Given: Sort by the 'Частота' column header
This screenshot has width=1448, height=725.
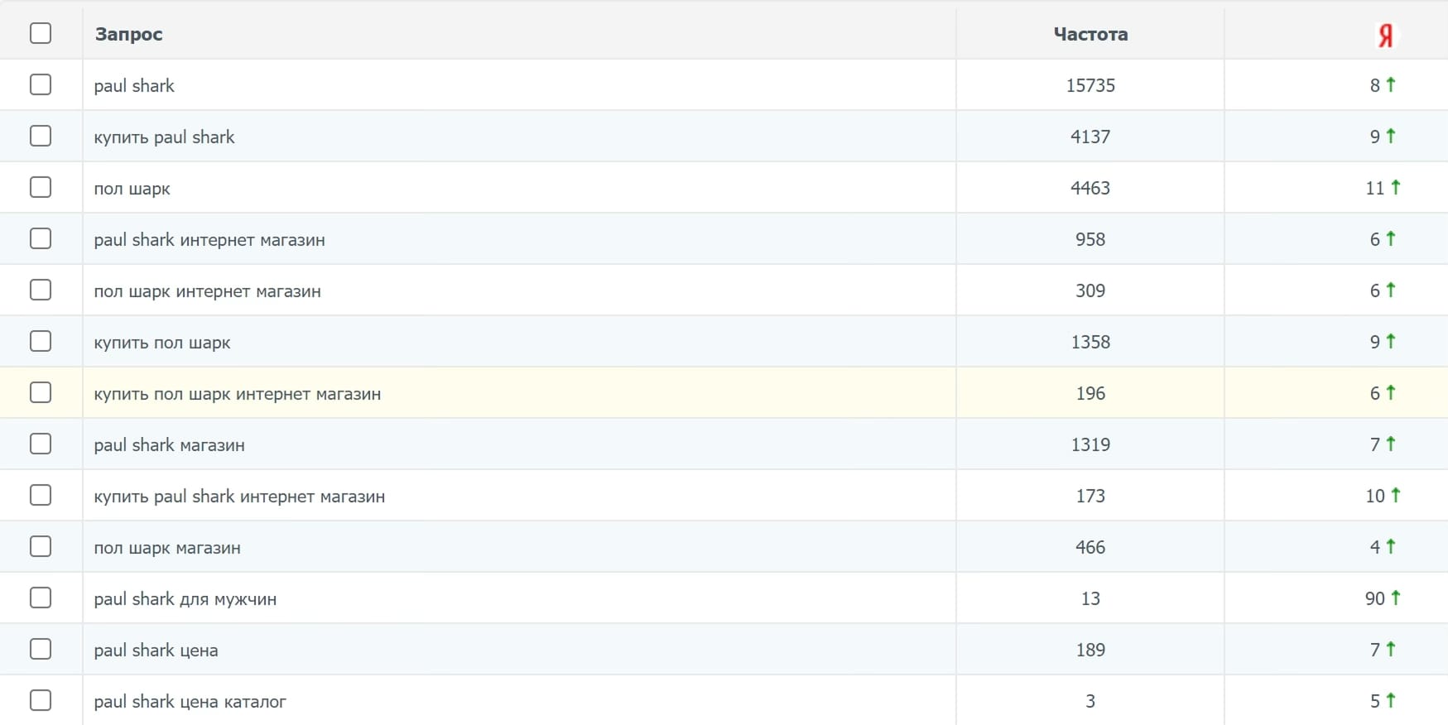Looking at the screenshot, I should [x=1090, y=35].
